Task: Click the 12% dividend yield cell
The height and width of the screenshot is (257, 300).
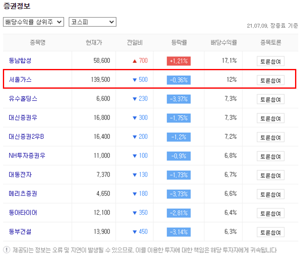Action: click(232, 79)
